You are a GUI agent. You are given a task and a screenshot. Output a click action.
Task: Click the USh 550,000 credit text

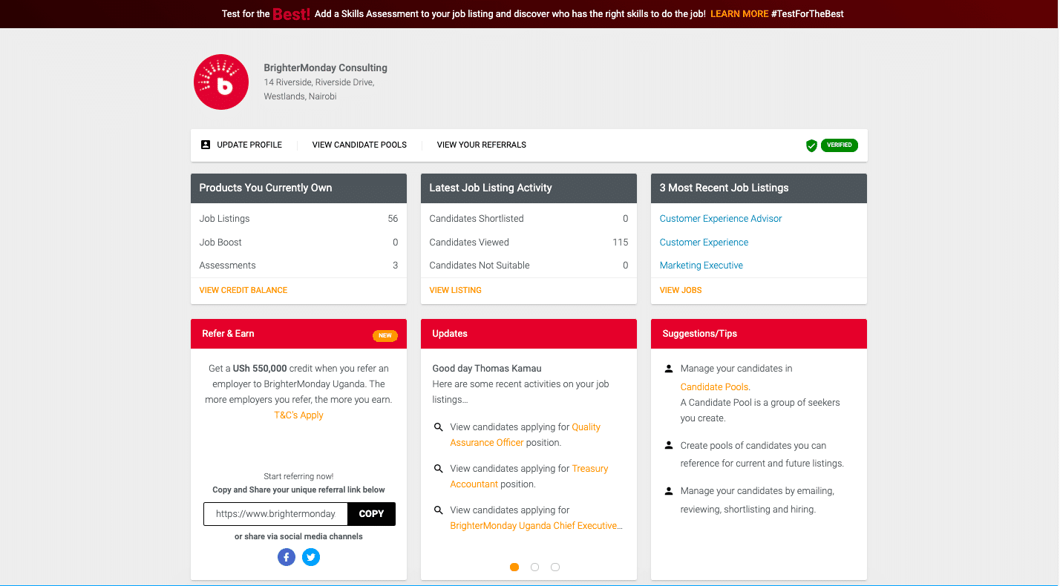pos(260,369)
